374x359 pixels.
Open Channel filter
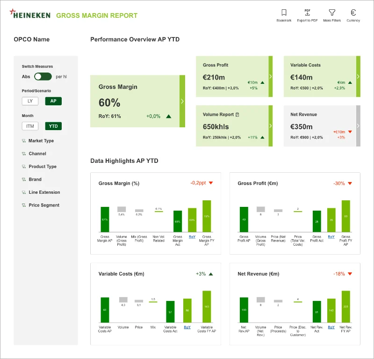[x=37, y=154]
